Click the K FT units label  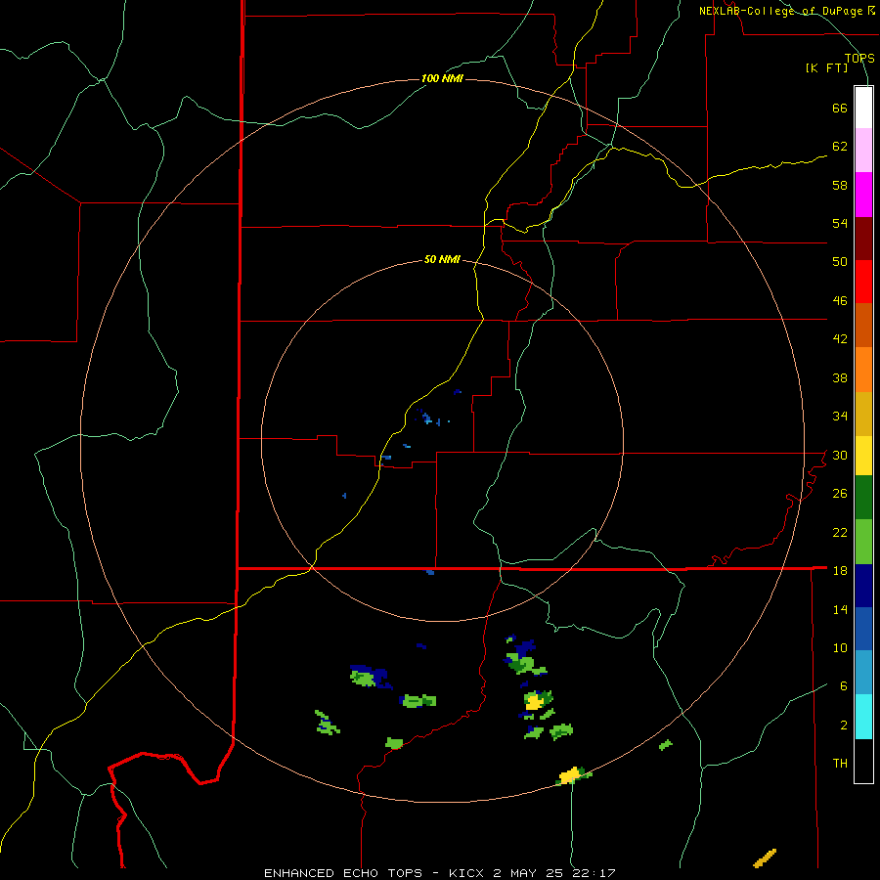click(826, 68)
